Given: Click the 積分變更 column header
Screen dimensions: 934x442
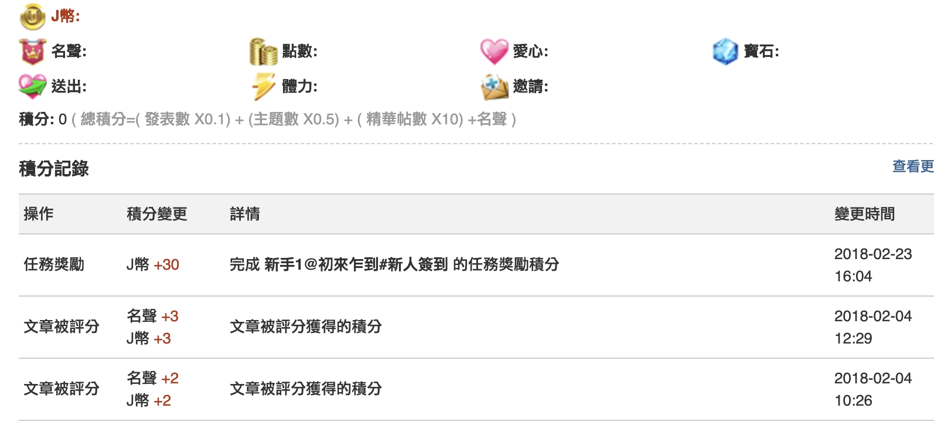Looking at the screenshot, I should point(157,214).
